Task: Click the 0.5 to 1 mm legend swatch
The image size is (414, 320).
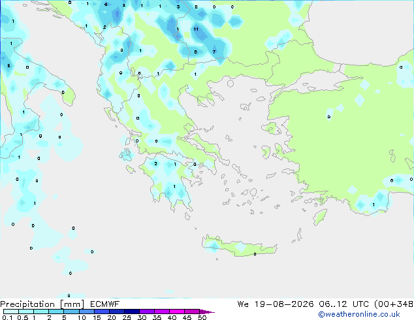Action: (26, 312)
